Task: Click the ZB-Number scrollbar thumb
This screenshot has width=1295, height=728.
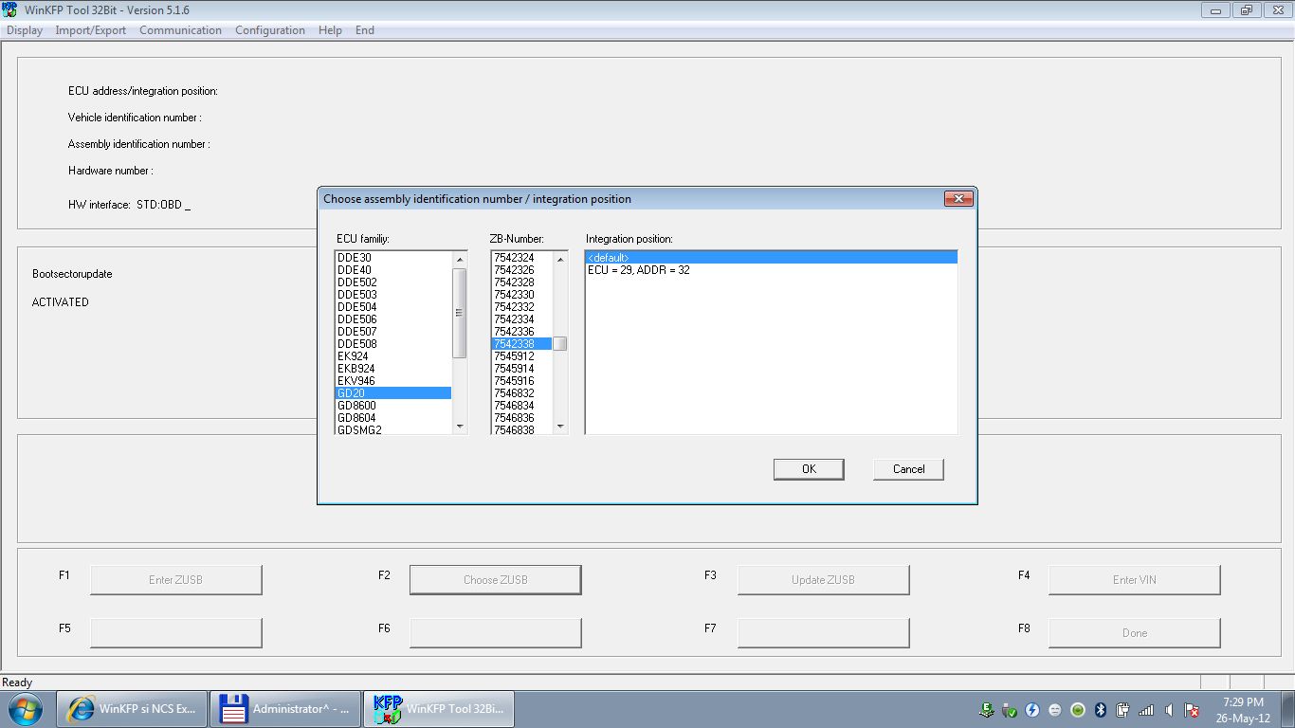Action: [x=560, y=344]
